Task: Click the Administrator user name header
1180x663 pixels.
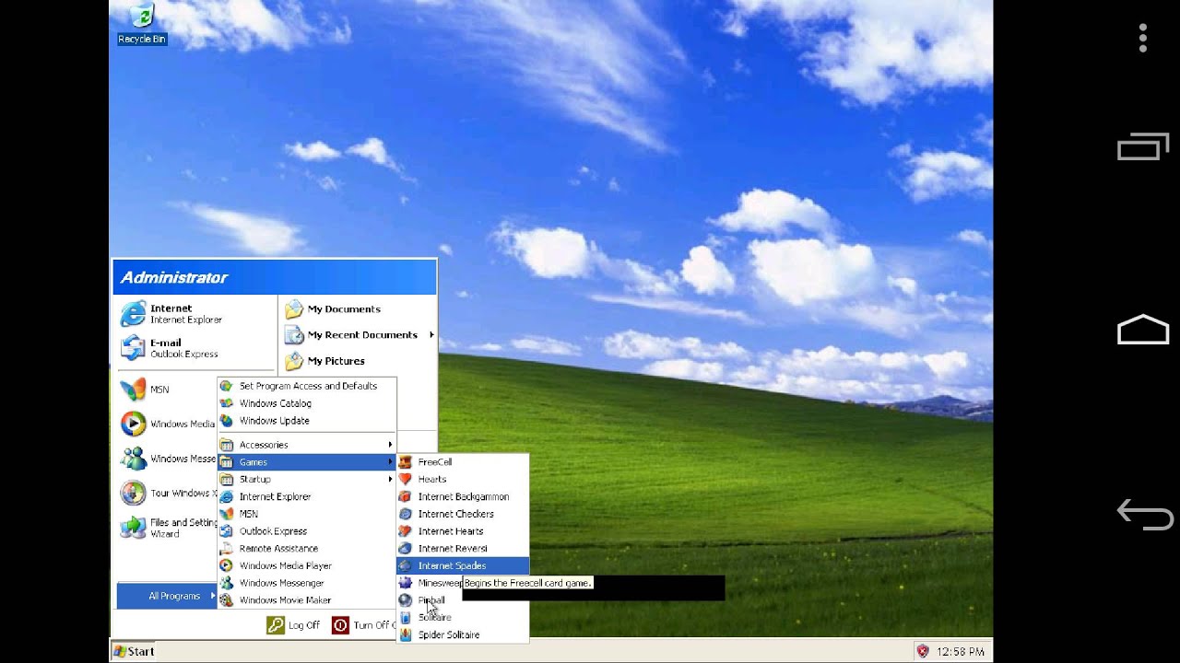Action: click(174, 277)
